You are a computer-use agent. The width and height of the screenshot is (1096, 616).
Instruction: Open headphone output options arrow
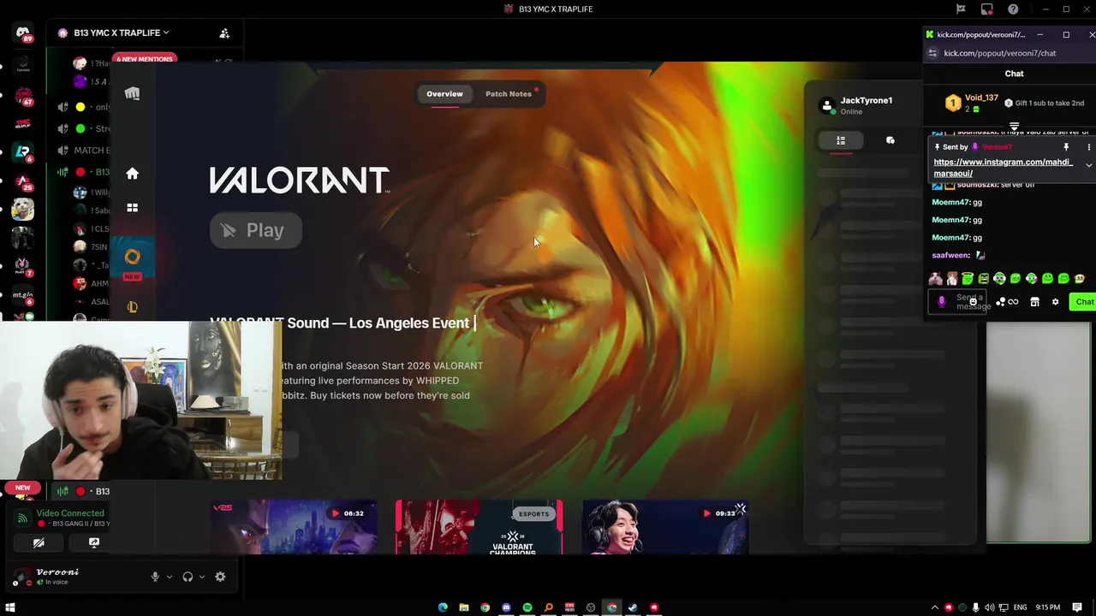click(202, 577)
